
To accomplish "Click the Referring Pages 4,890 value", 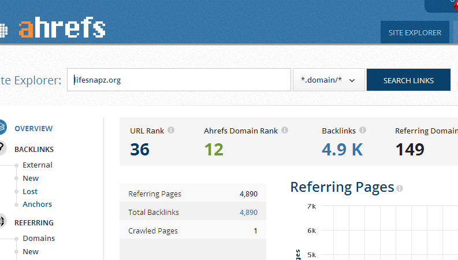I will click(x=248, y=194).
